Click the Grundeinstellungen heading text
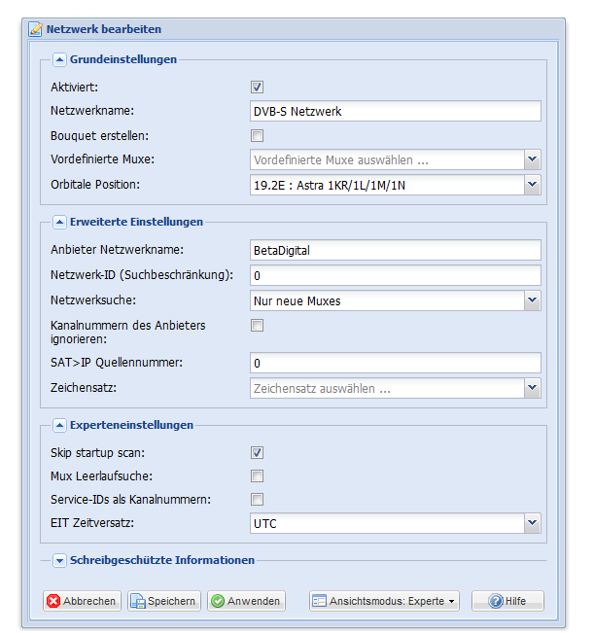 tap(123, 59)
